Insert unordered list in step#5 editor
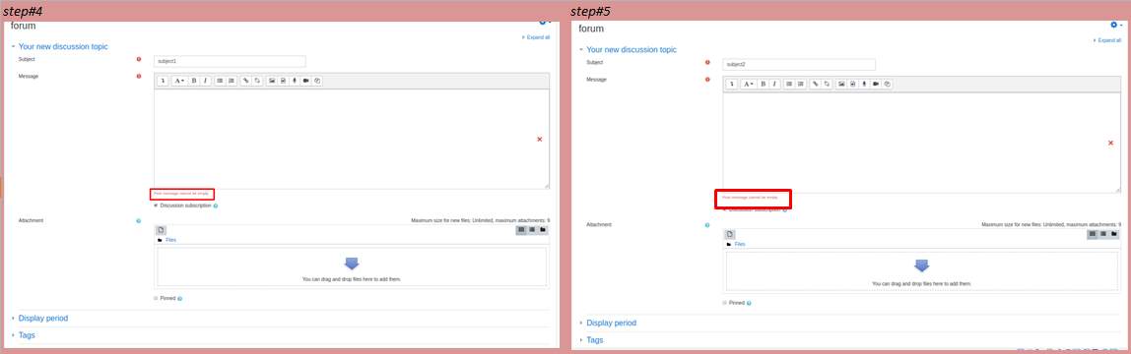Screen dimensions: 1131x354 point(790,85)
